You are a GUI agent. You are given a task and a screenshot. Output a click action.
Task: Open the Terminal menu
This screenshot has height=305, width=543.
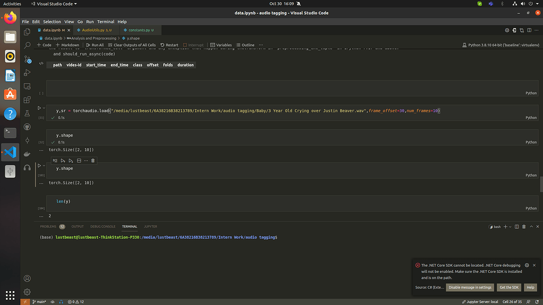point(106,22)
